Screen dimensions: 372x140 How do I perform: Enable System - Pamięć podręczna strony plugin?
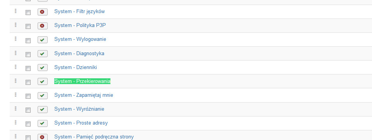coord(43,137)
